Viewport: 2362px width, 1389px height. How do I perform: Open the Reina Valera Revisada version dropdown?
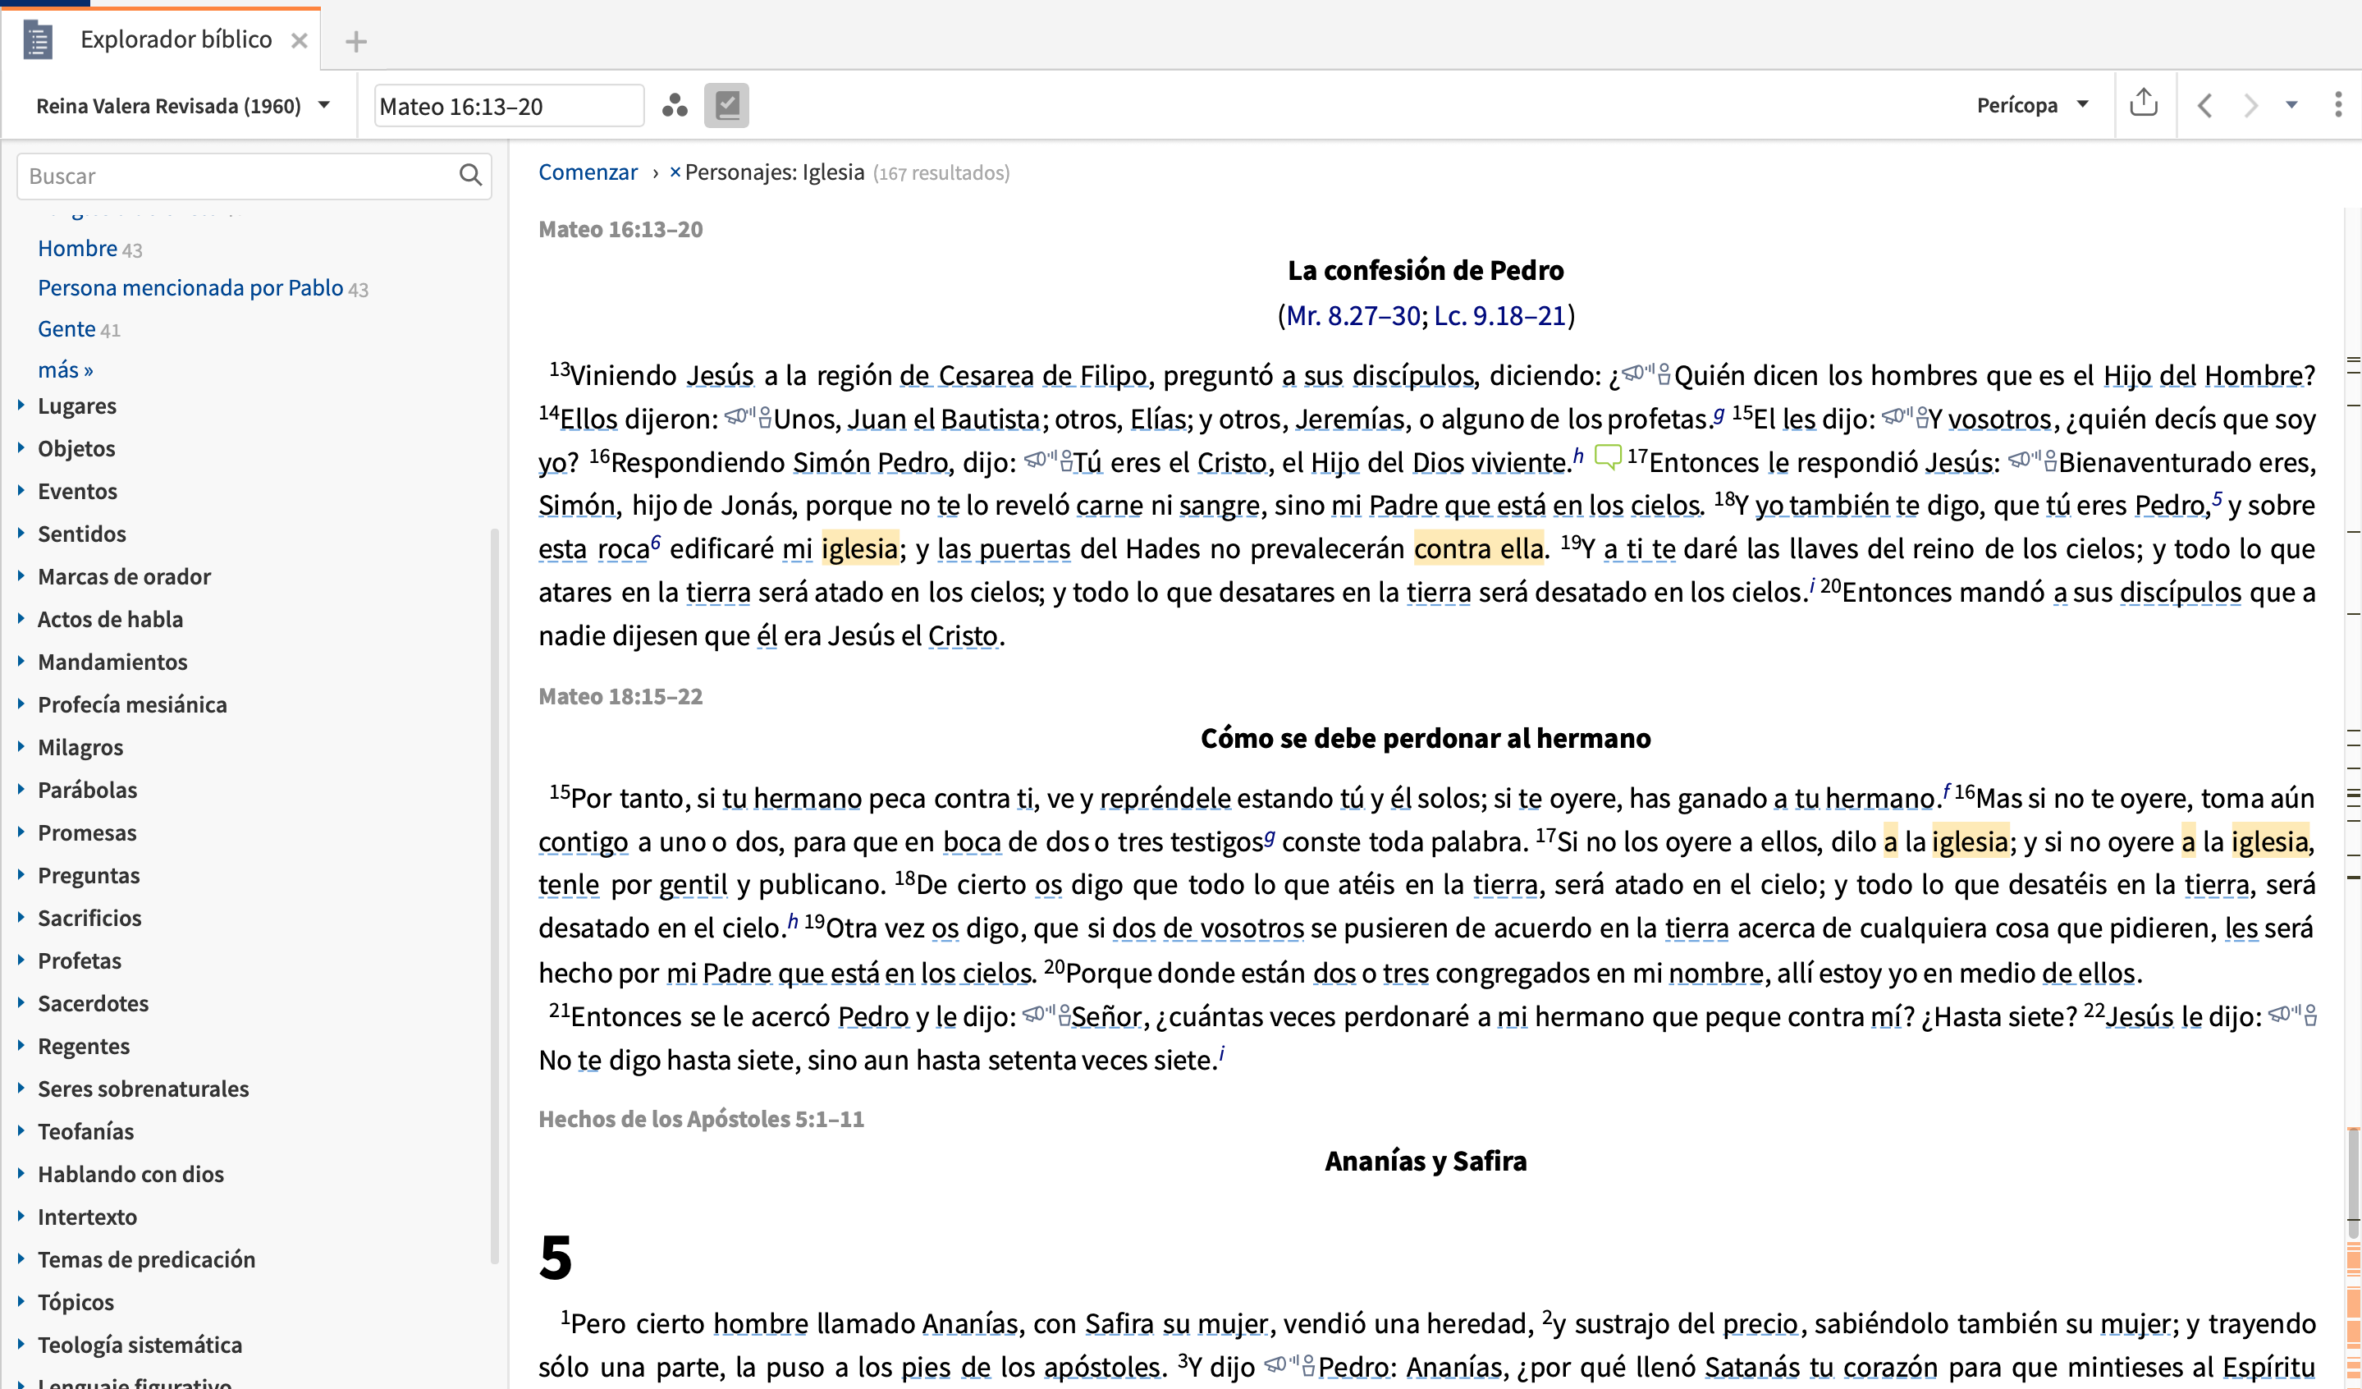pyautogui.click(x=183, y=105)
